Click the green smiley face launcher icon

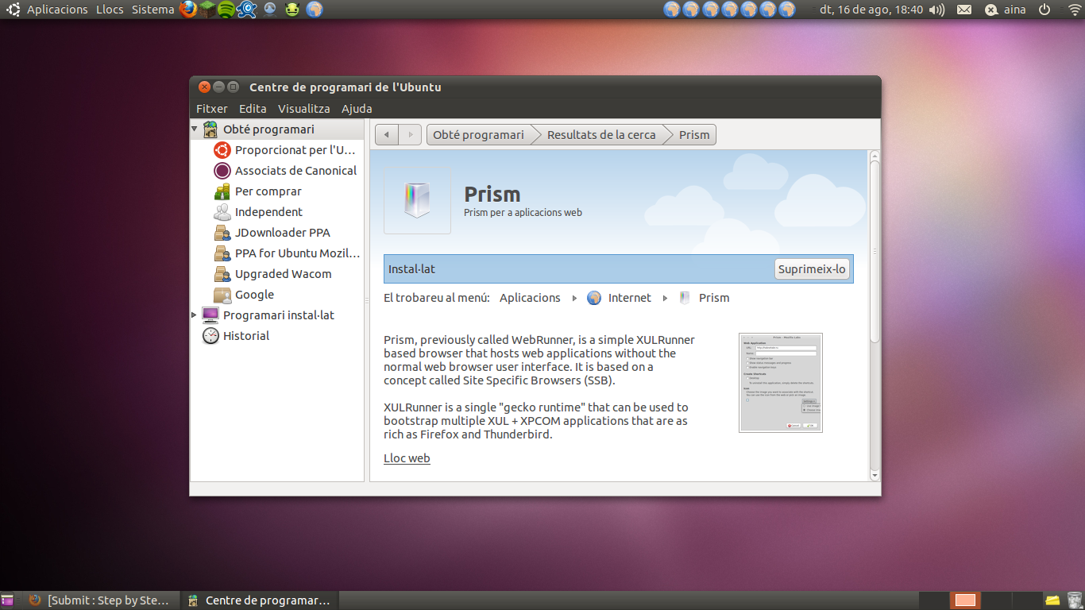[292, 10]
